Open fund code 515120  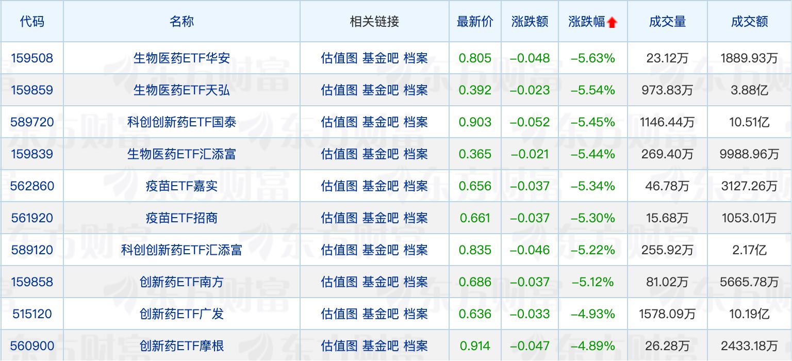32,314
